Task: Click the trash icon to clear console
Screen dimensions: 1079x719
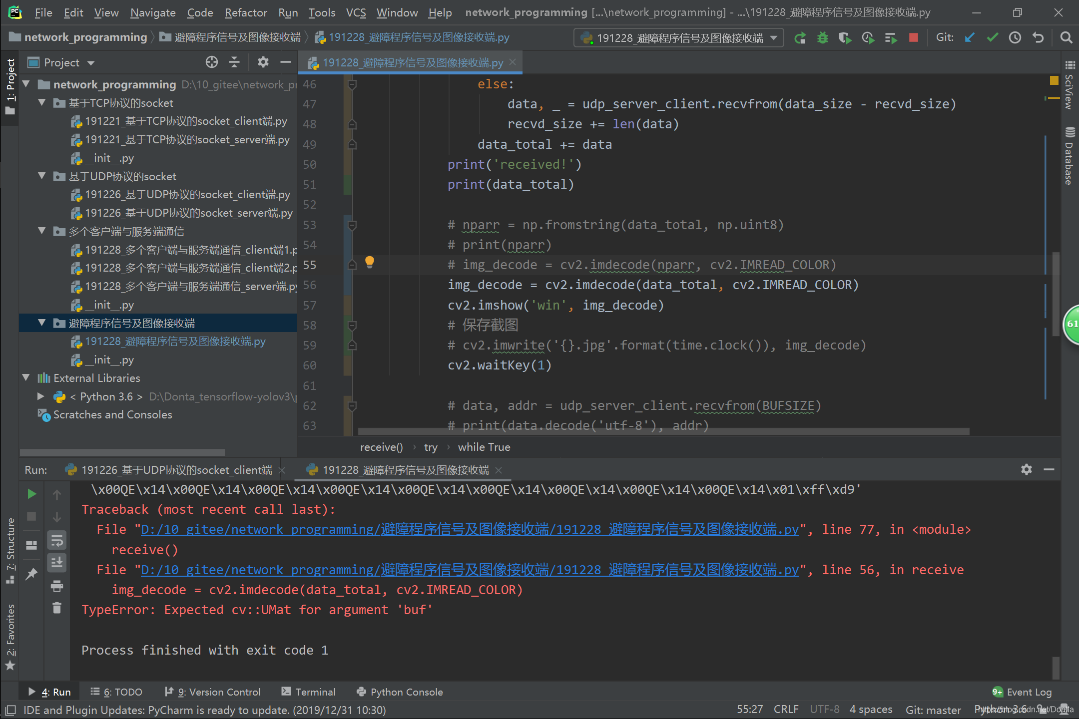Action: coord(57,608)
